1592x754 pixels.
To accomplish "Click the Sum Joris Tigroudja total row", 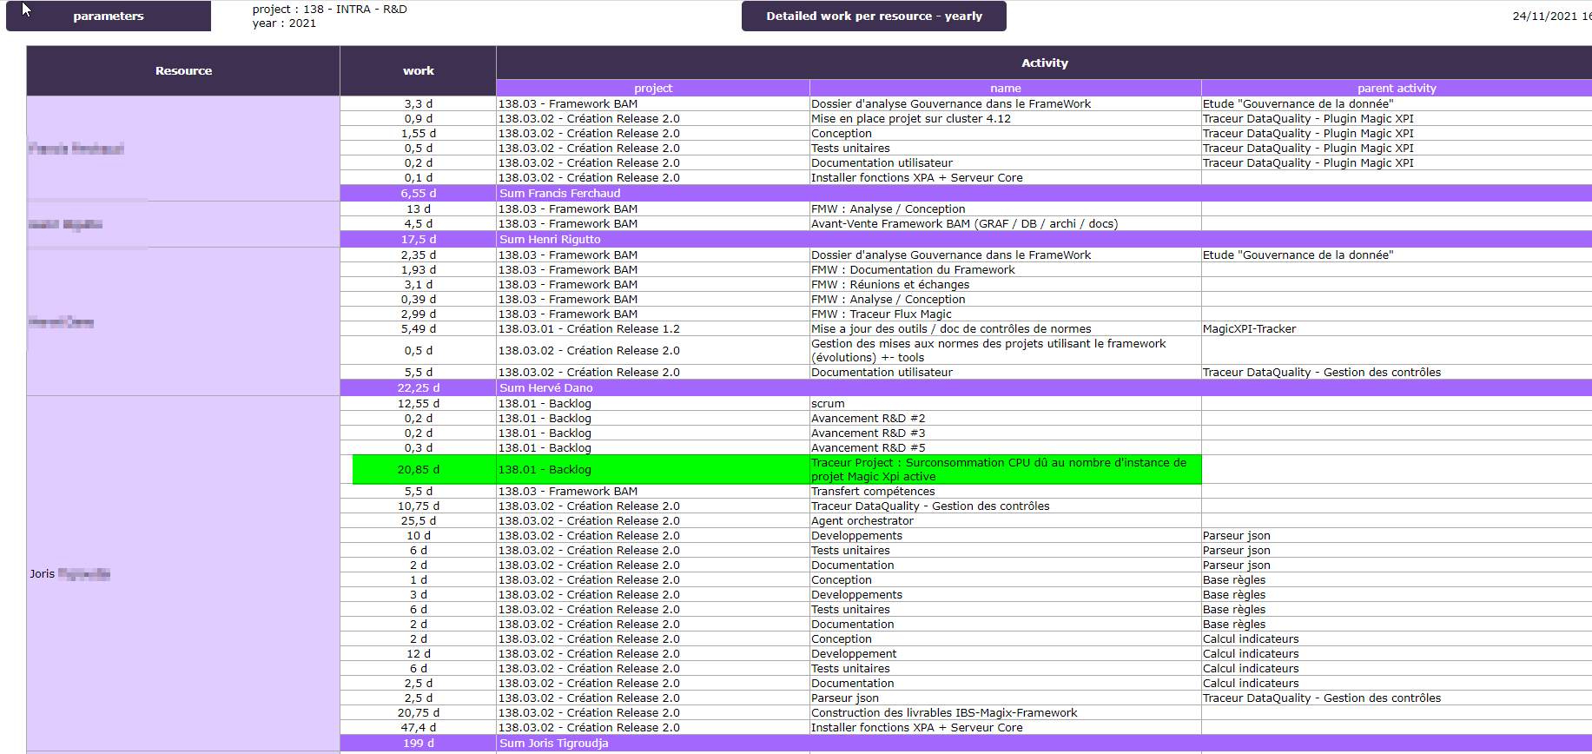I will 554,744.
